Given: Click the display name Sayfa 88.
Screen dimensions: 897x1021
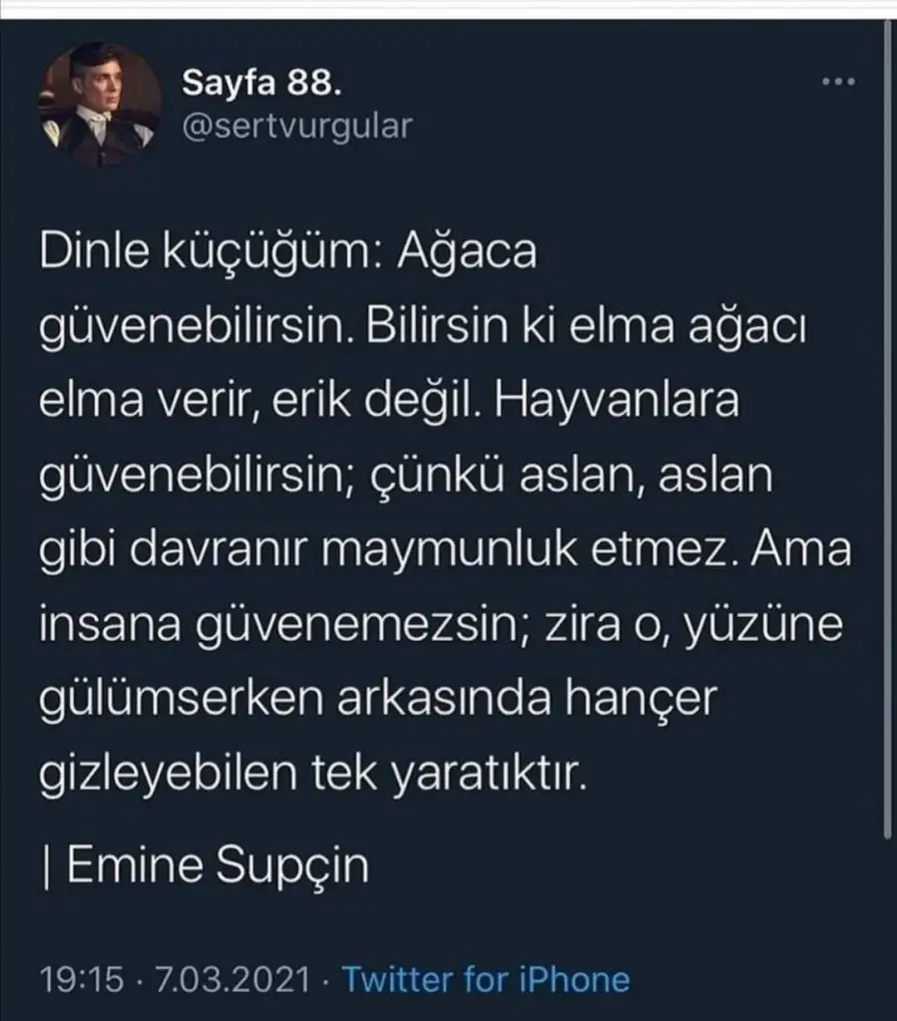Looking at the screenshot, I should point(261,83).
